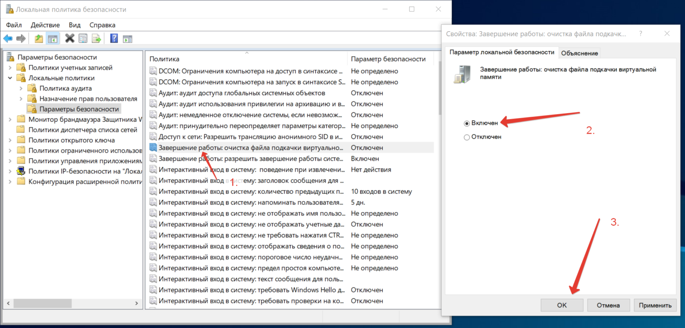The image size is (685, 328).
Task: Toggle the action pane toolbar icon
Action: [128, 39]
